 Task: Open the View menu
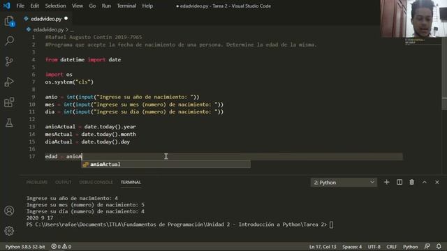[x=78, y=6]
